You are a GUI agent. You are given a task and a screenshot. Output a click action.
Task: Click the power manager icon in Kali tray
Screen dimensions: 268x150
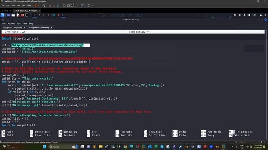tap(249, 15)
